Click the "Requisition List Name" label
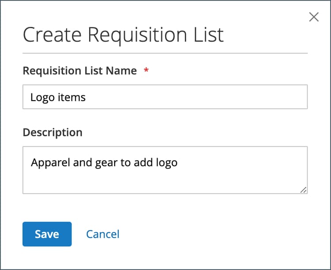This screenshot has width=331, height=270. click(x=79, y=71)
